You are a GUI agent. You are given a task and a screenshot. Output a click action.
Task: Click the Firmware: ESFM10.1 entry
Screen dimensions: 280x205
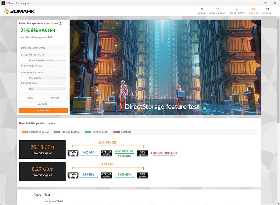click(x=42, y=65)
